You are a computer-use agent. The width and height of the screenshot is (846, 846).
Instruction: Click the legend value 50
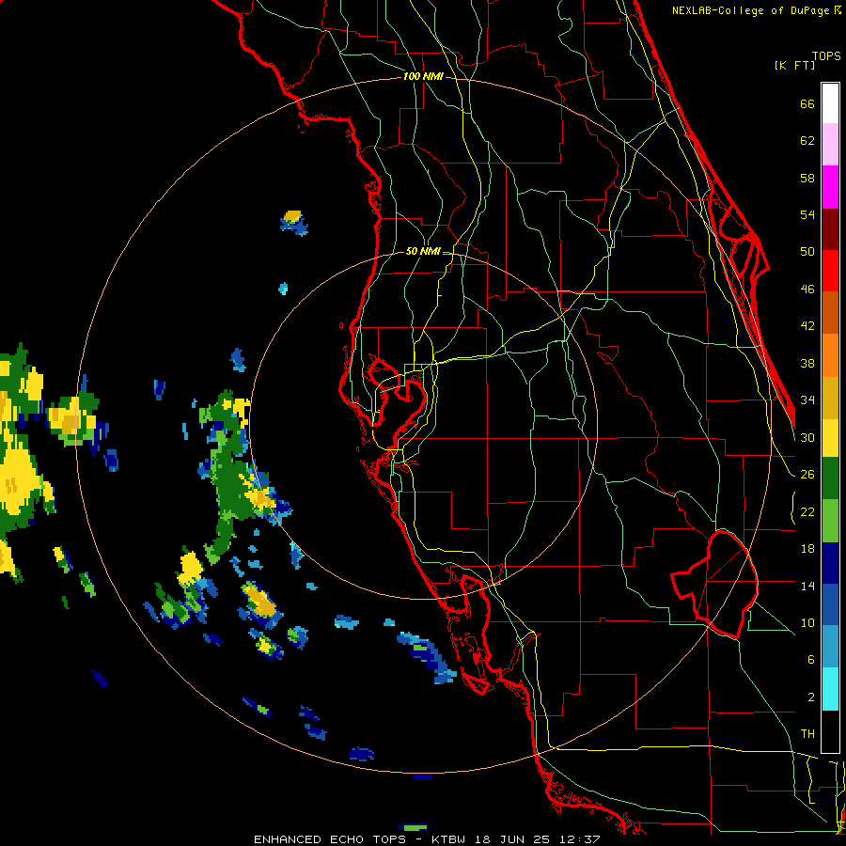coord(807,251)
